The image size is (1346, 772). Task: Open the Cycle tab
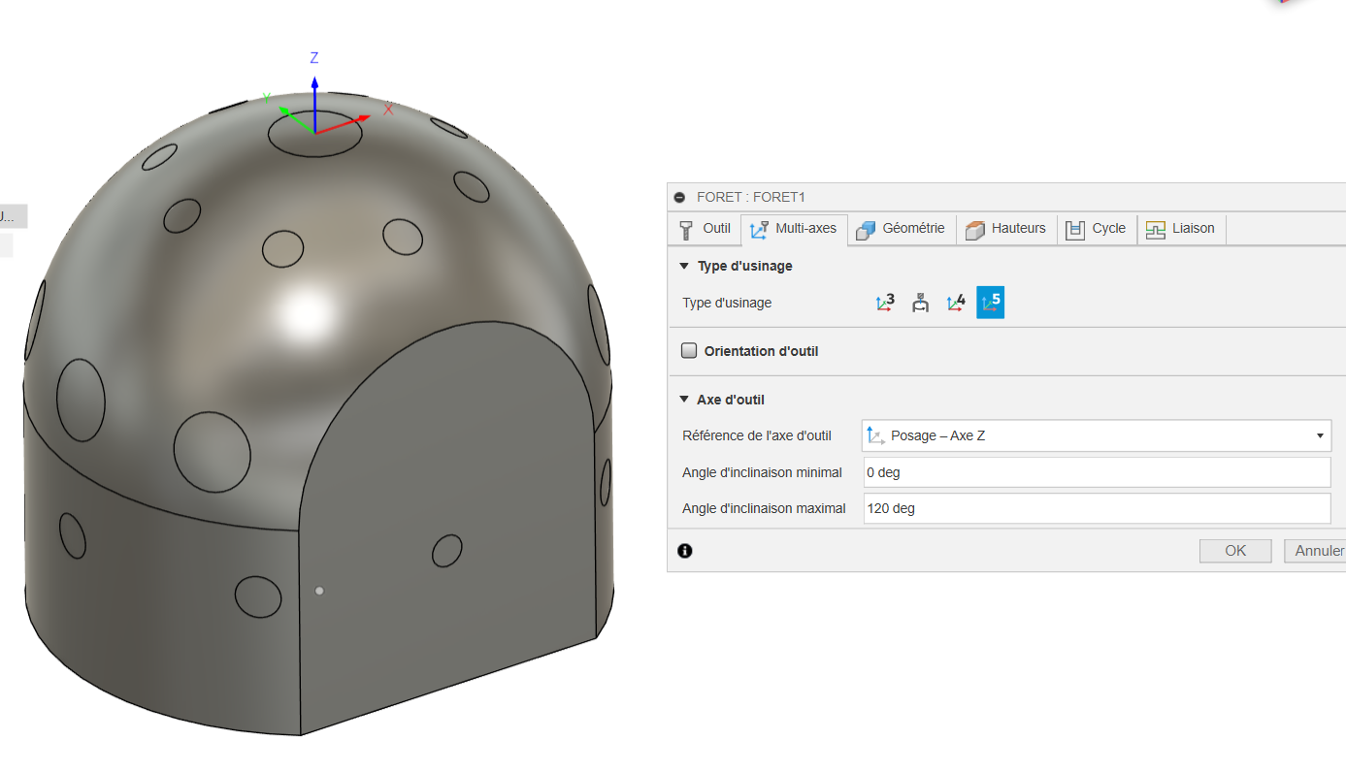[x=1097, y=229]
